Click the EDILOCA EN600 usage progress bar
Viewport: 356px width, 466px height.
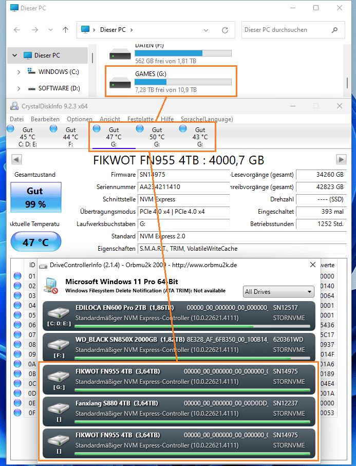point(192,326)
